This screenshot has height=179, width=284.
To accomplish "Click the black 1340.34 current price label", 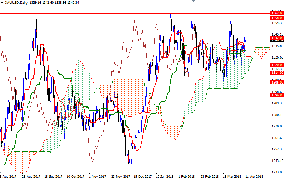I will 277,41.
